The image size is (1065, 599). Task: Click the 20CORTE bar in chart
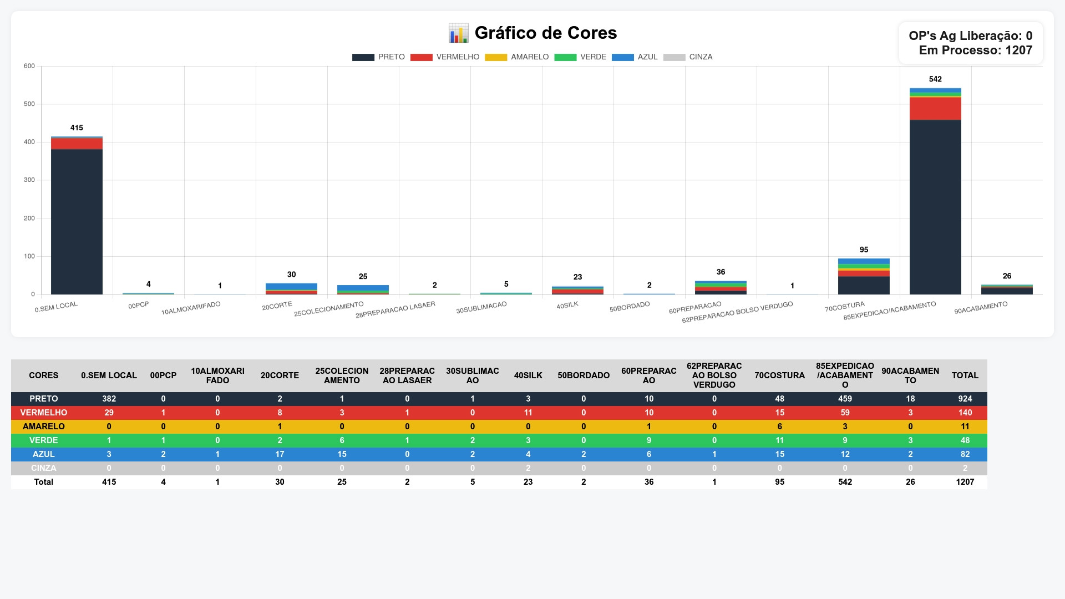tap(291, 287)
